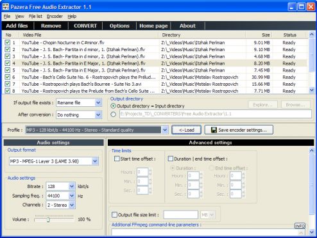Select the row 'YouTube - Chopin Nocturne in C#minor.flv'
The width and height of the screenshot is (317, 238).
pyautogui.click(x=155, y=43)
